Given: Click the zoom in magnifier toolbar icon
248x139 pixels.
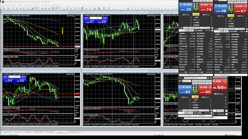Looking at the screenshot, I should [75, 8].
